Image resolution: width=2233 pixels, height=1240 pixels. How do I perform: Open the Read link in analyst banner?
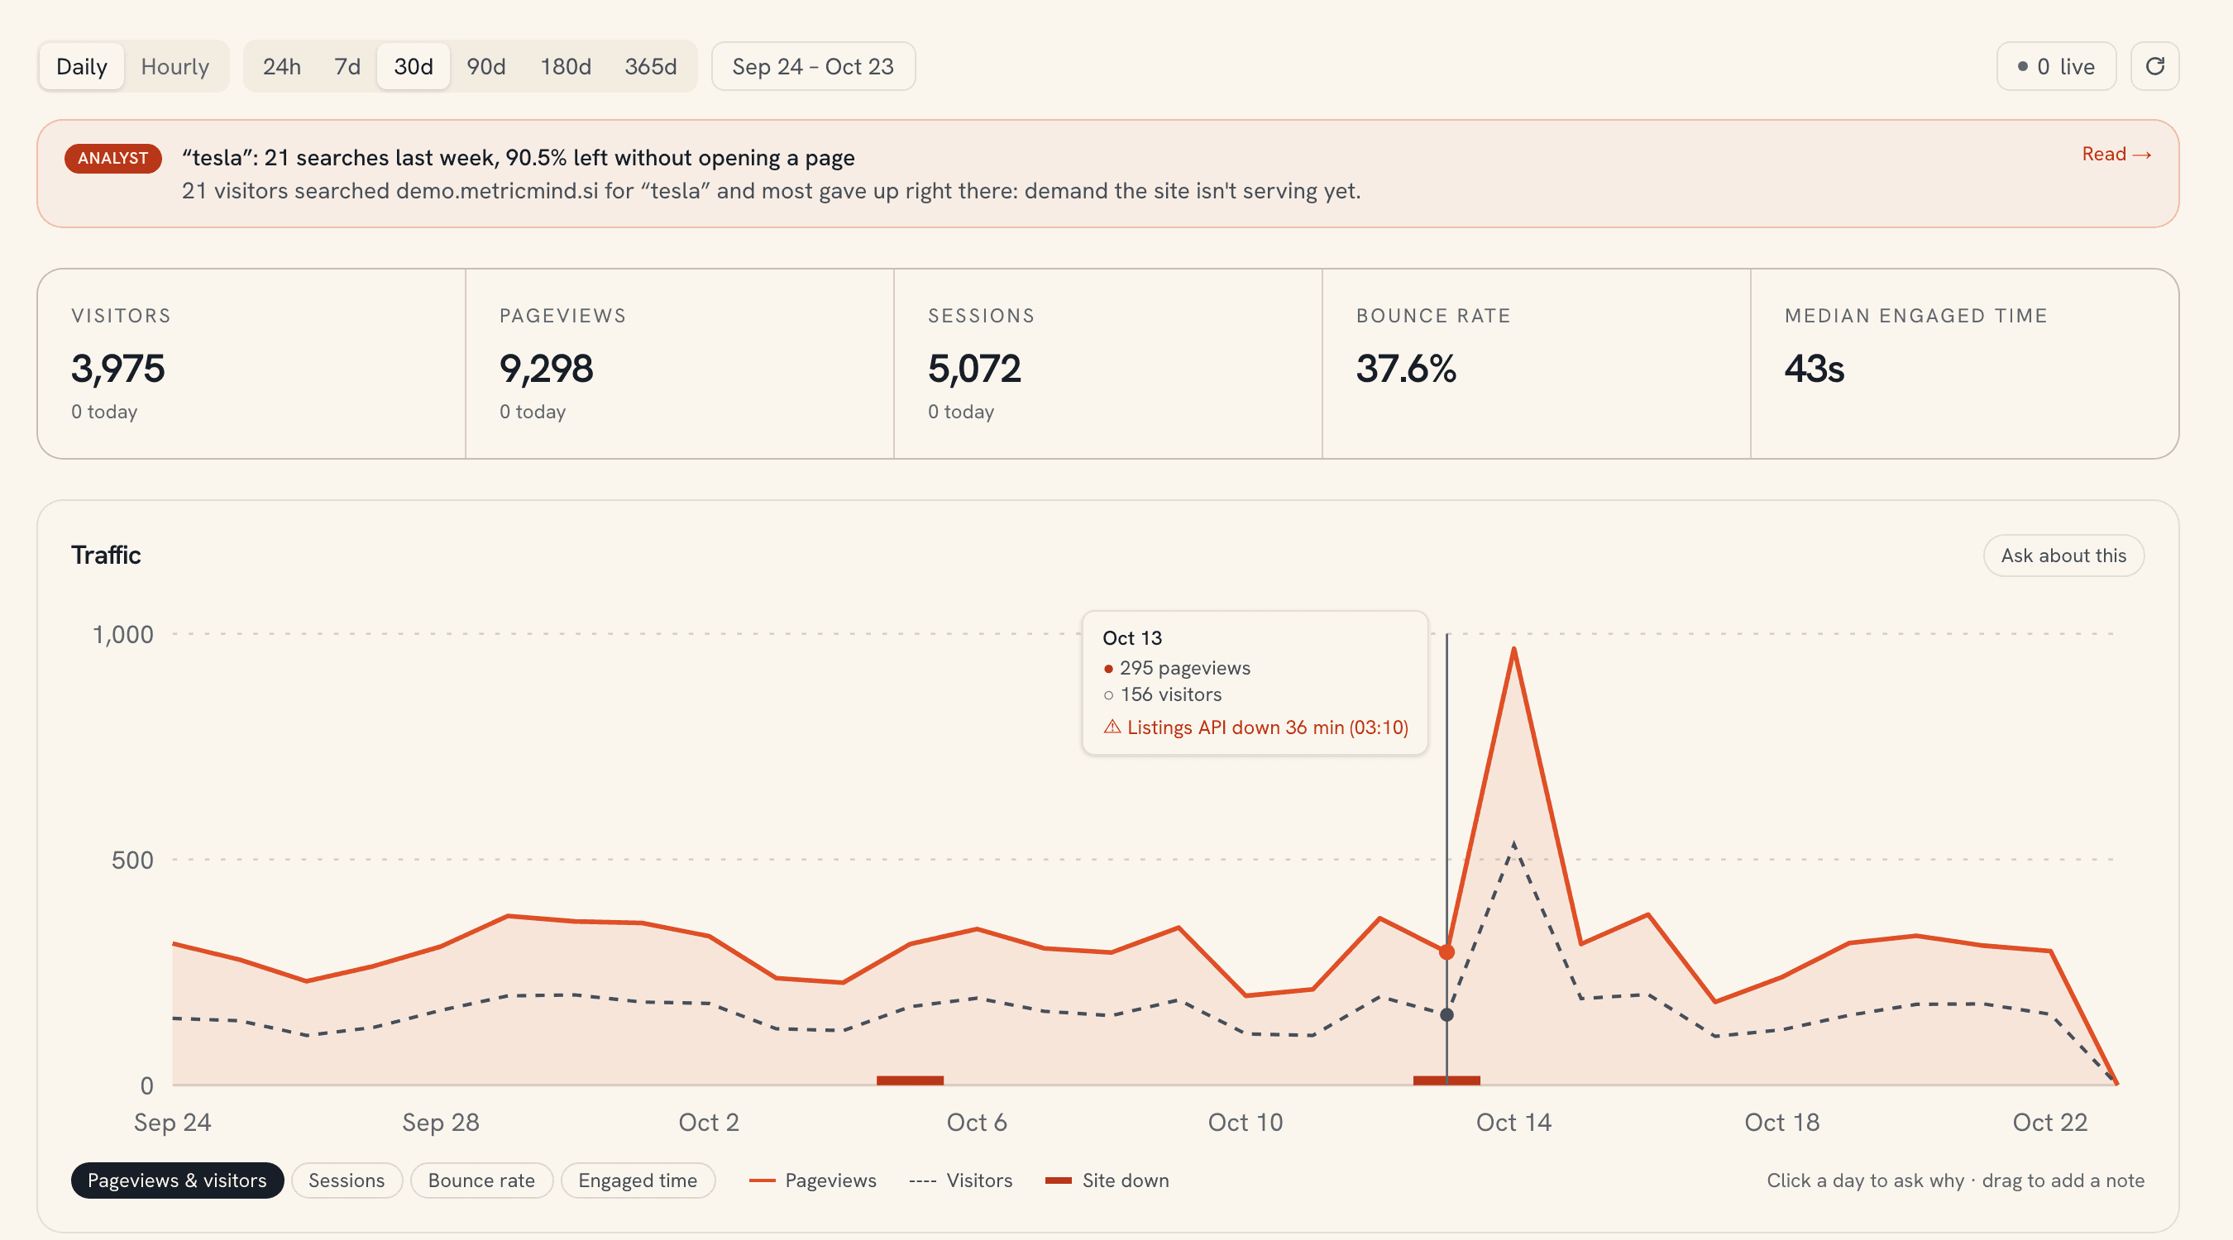coord(2116,155)
